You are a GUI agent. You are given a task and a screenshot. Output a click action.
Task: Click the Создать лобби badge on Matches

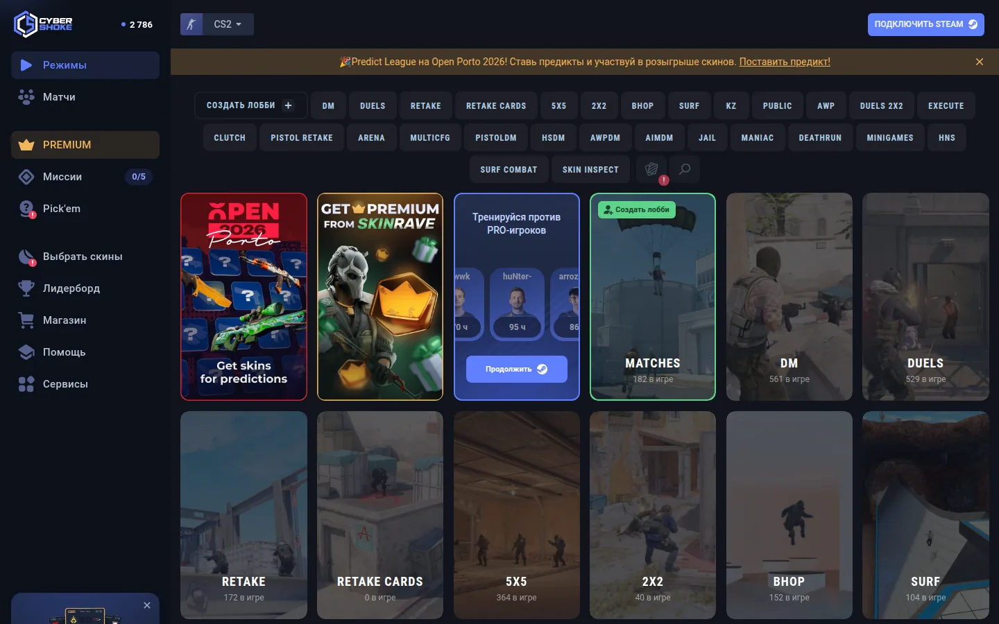(637, 209)
